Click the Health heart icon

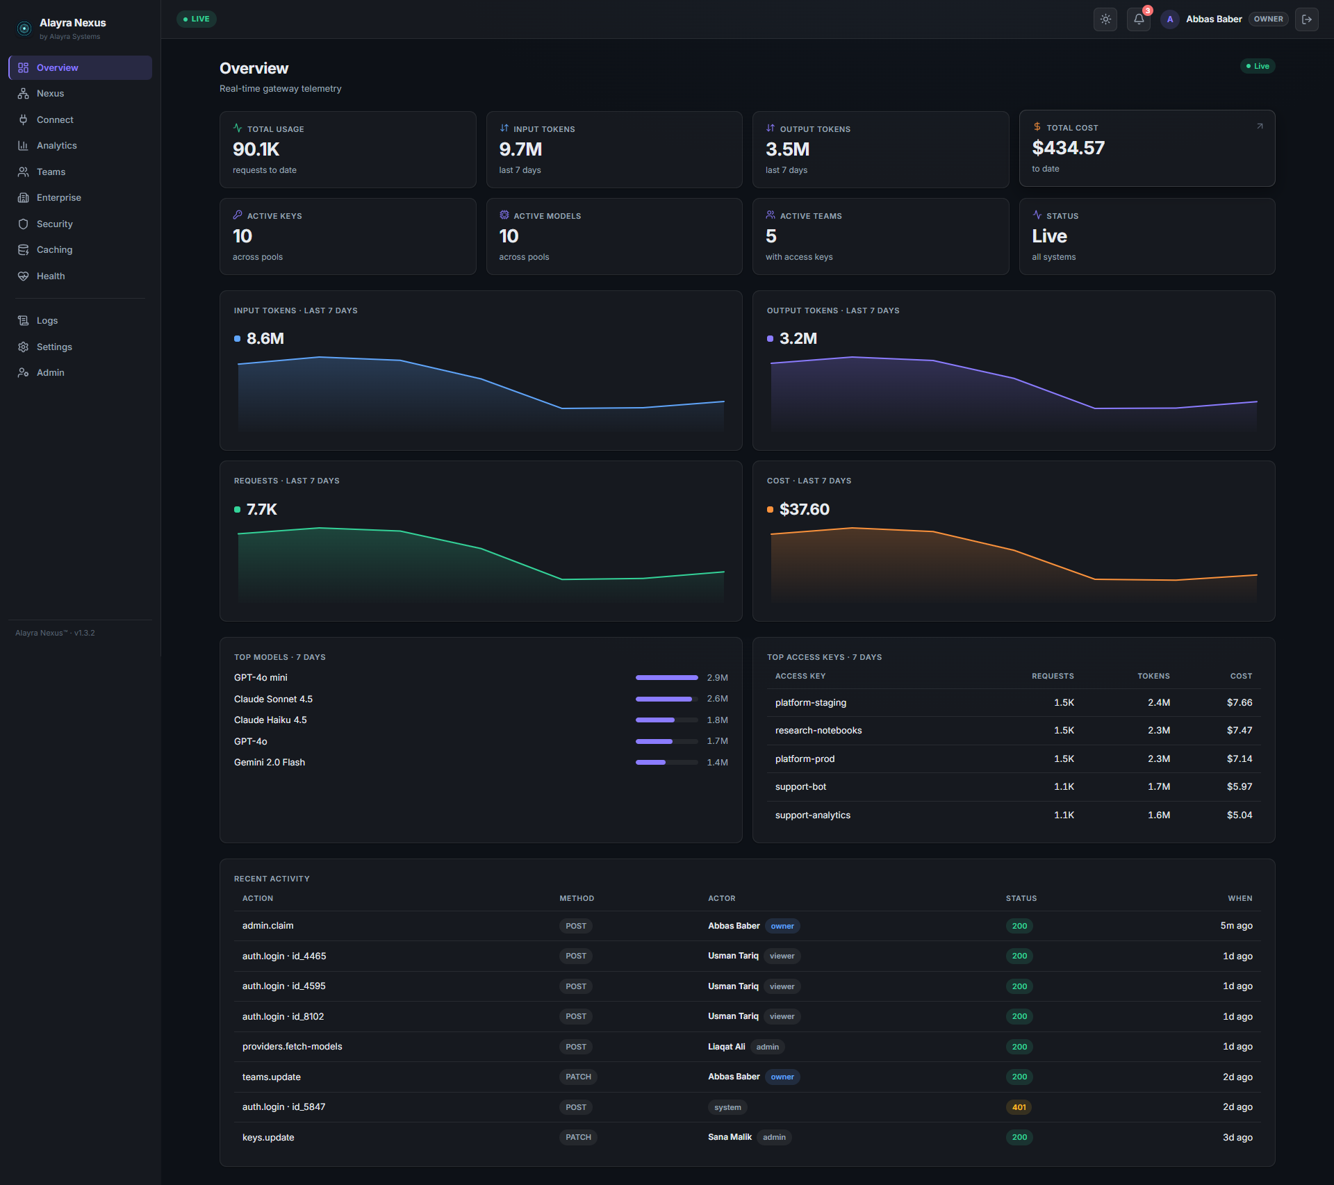point(23,276)
